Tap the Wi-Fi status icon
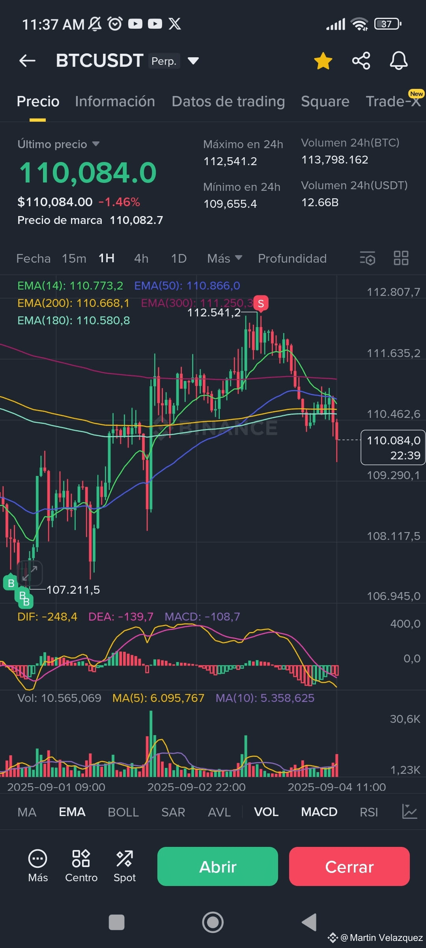The image size is (426, 948). click(360, 24)
